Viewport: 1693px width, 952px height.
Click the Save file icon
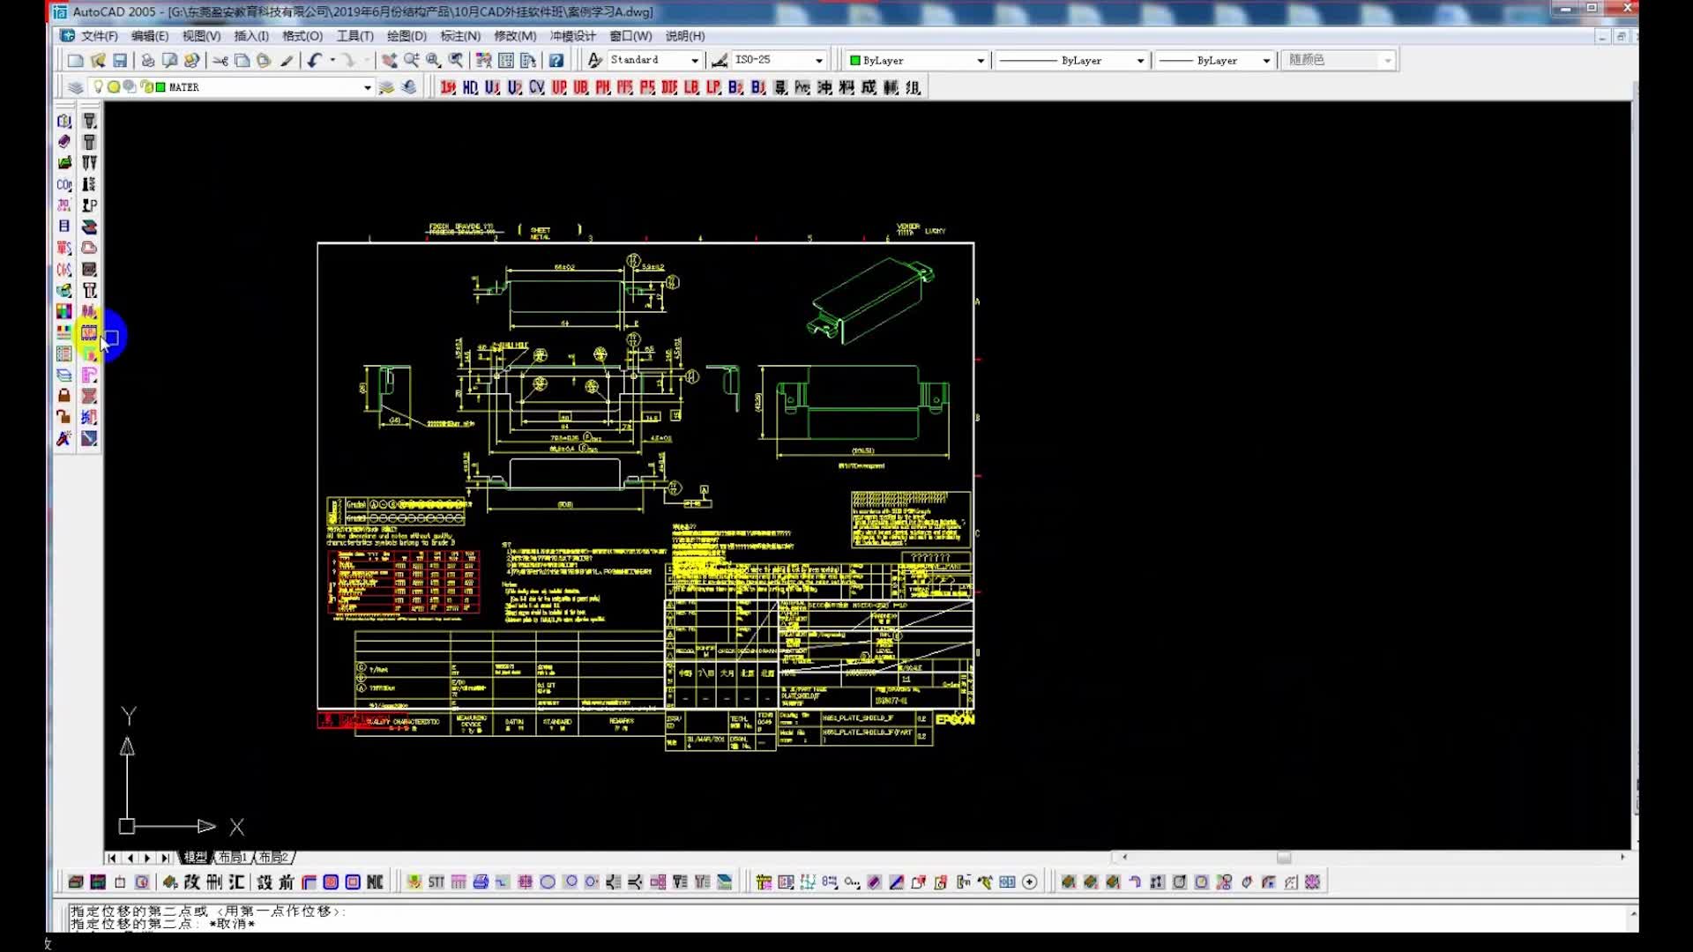[x=120, y=60]
